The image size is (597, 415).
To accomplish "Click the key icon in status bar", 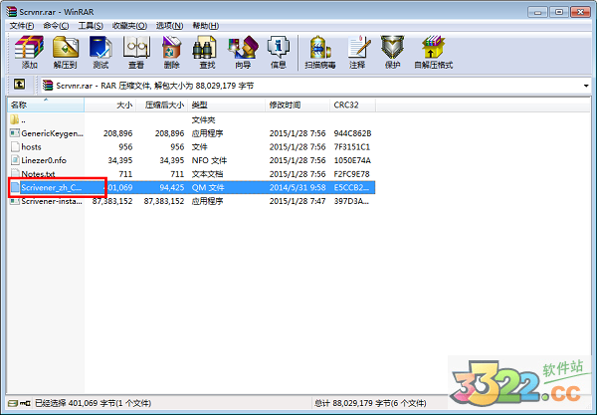I will pos(25,403).
